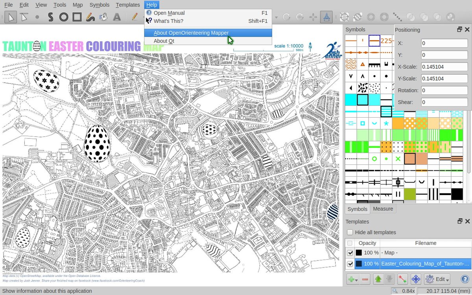The width and height of the screenshot is (472, 295).
Task: Click the dark blue swatch for Easter template
Action: point(359,264)
